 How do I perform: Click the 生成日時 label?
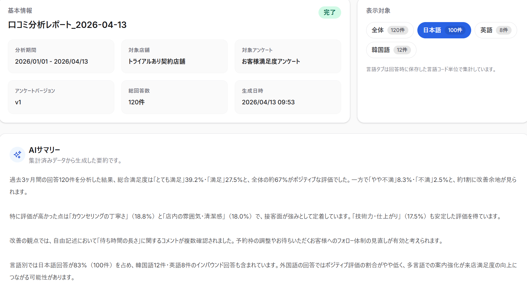coord(252,91)
